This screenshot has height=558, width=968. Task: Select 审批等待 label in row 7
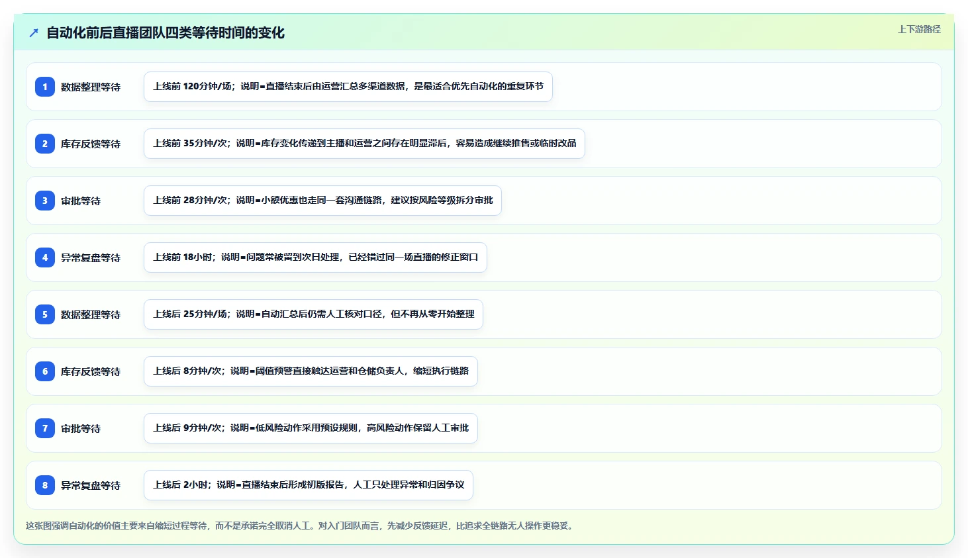81,428
